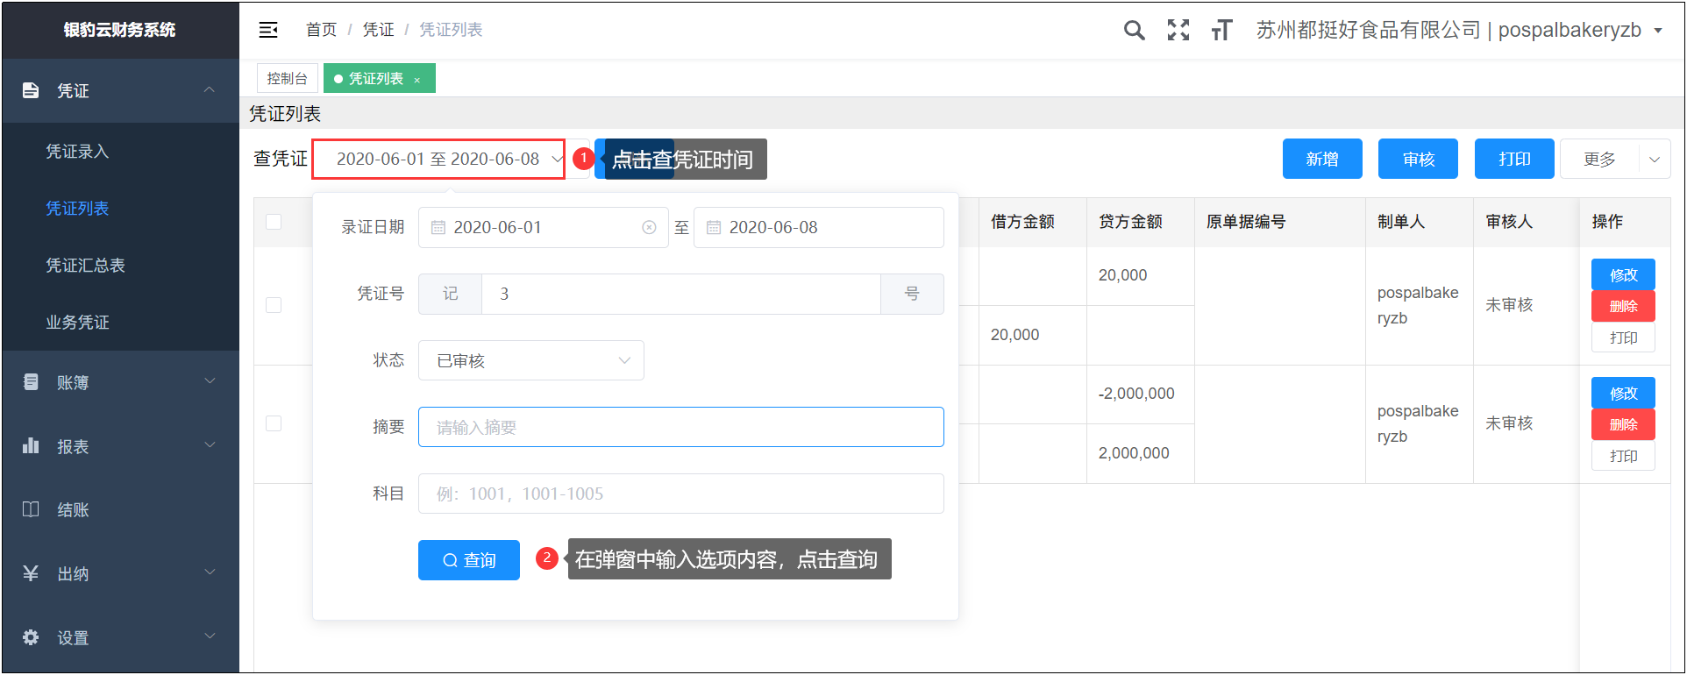Screen dimensions: 1687x675
Task: Click the 设置 gear icon in sidebar
Action: pyautogui.click(x=31, y=637)
